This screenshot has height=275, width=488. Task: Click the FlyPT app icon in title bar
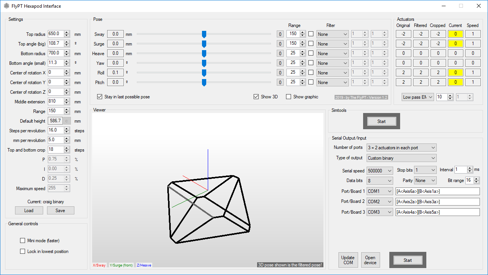(x=6, y=6)
